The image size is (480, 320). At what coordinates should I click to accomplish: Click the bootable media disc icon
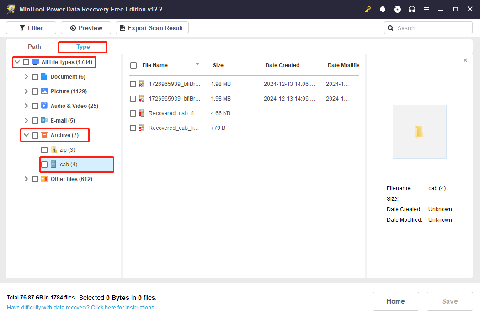(397, 9)
